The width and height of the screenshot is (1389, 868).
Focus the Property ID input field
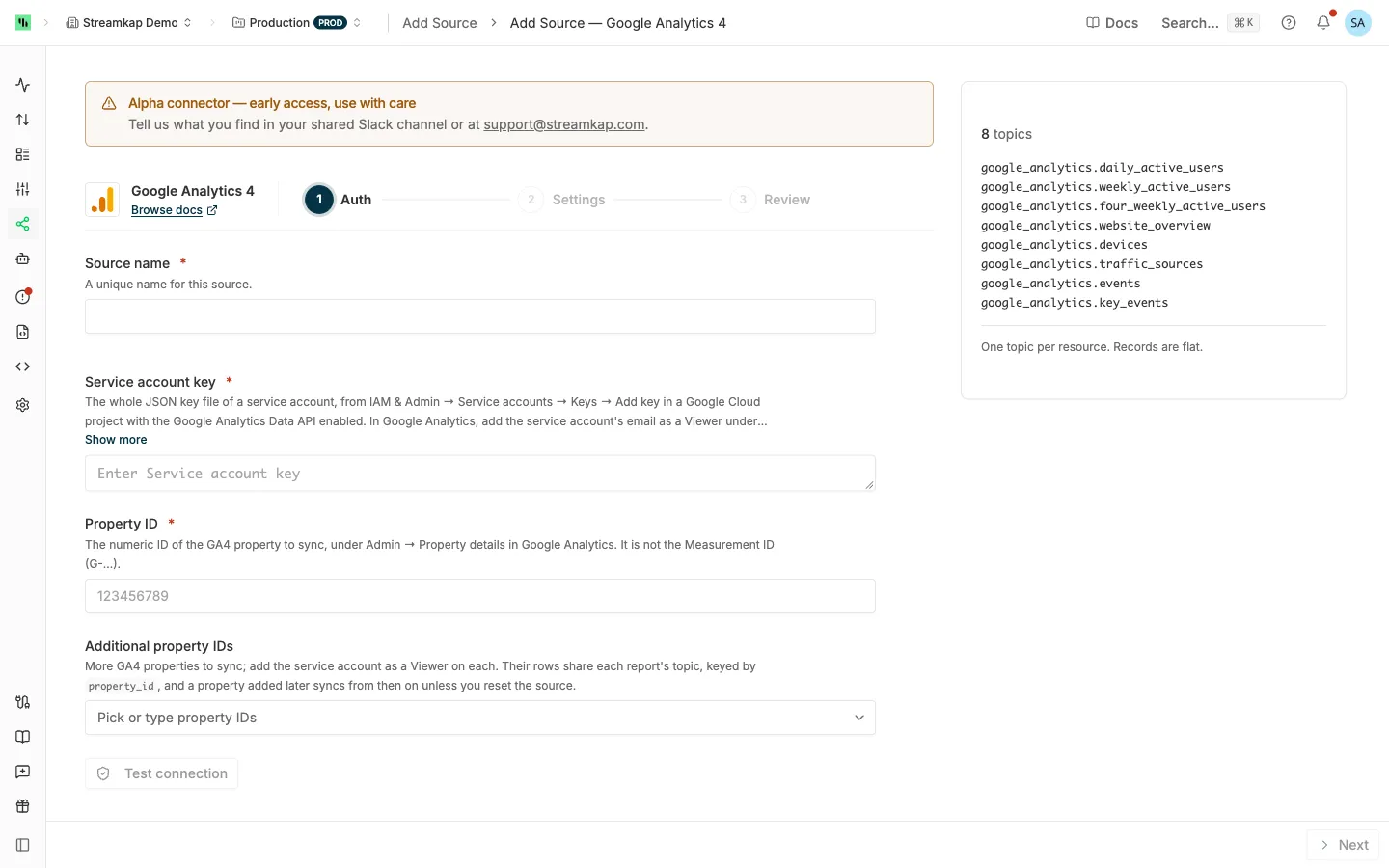[480, 596]
